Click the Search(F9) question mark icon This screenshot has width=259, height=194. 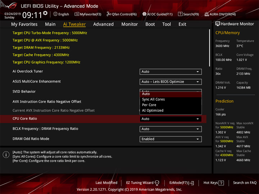[180, 14]
